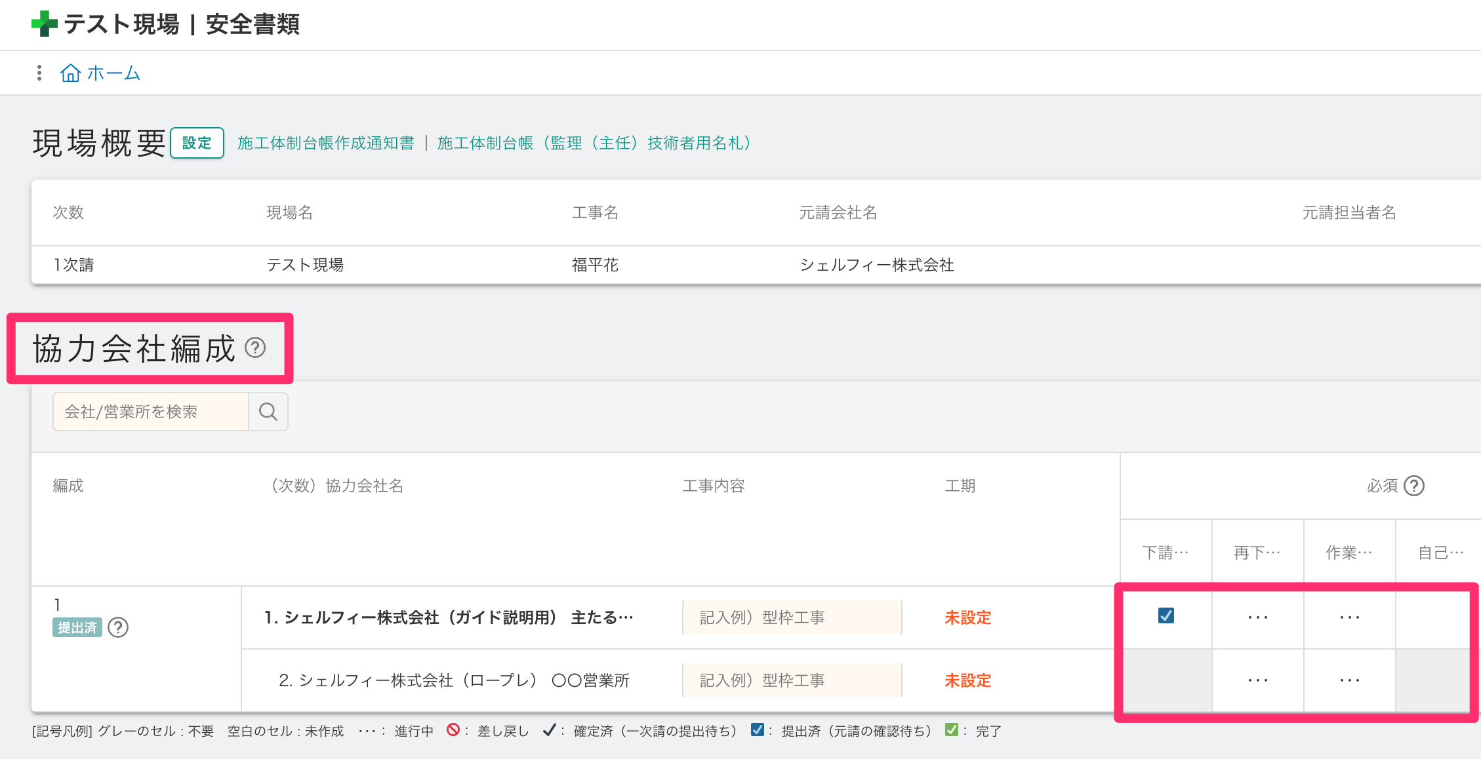Viewport: 1481px width, 759px height.
Task: Click the 会社/営業所を検索 search field
Action: coord(151,412)
